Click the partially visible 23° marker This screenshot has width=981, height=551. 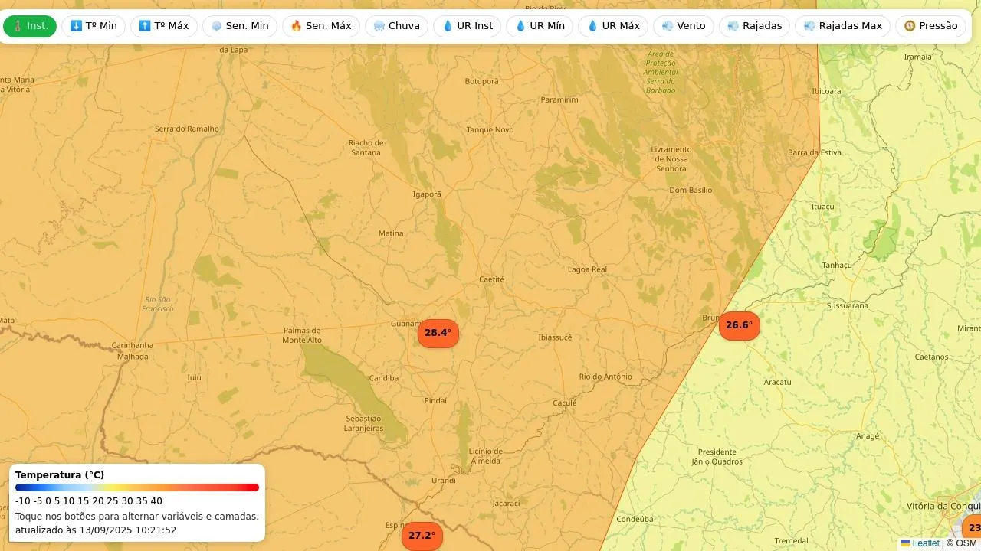(973, 528)
